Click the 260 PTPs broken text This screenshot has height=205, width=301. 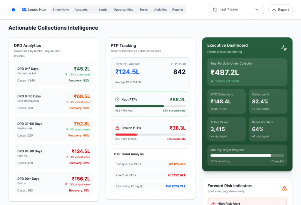point(126,139)
